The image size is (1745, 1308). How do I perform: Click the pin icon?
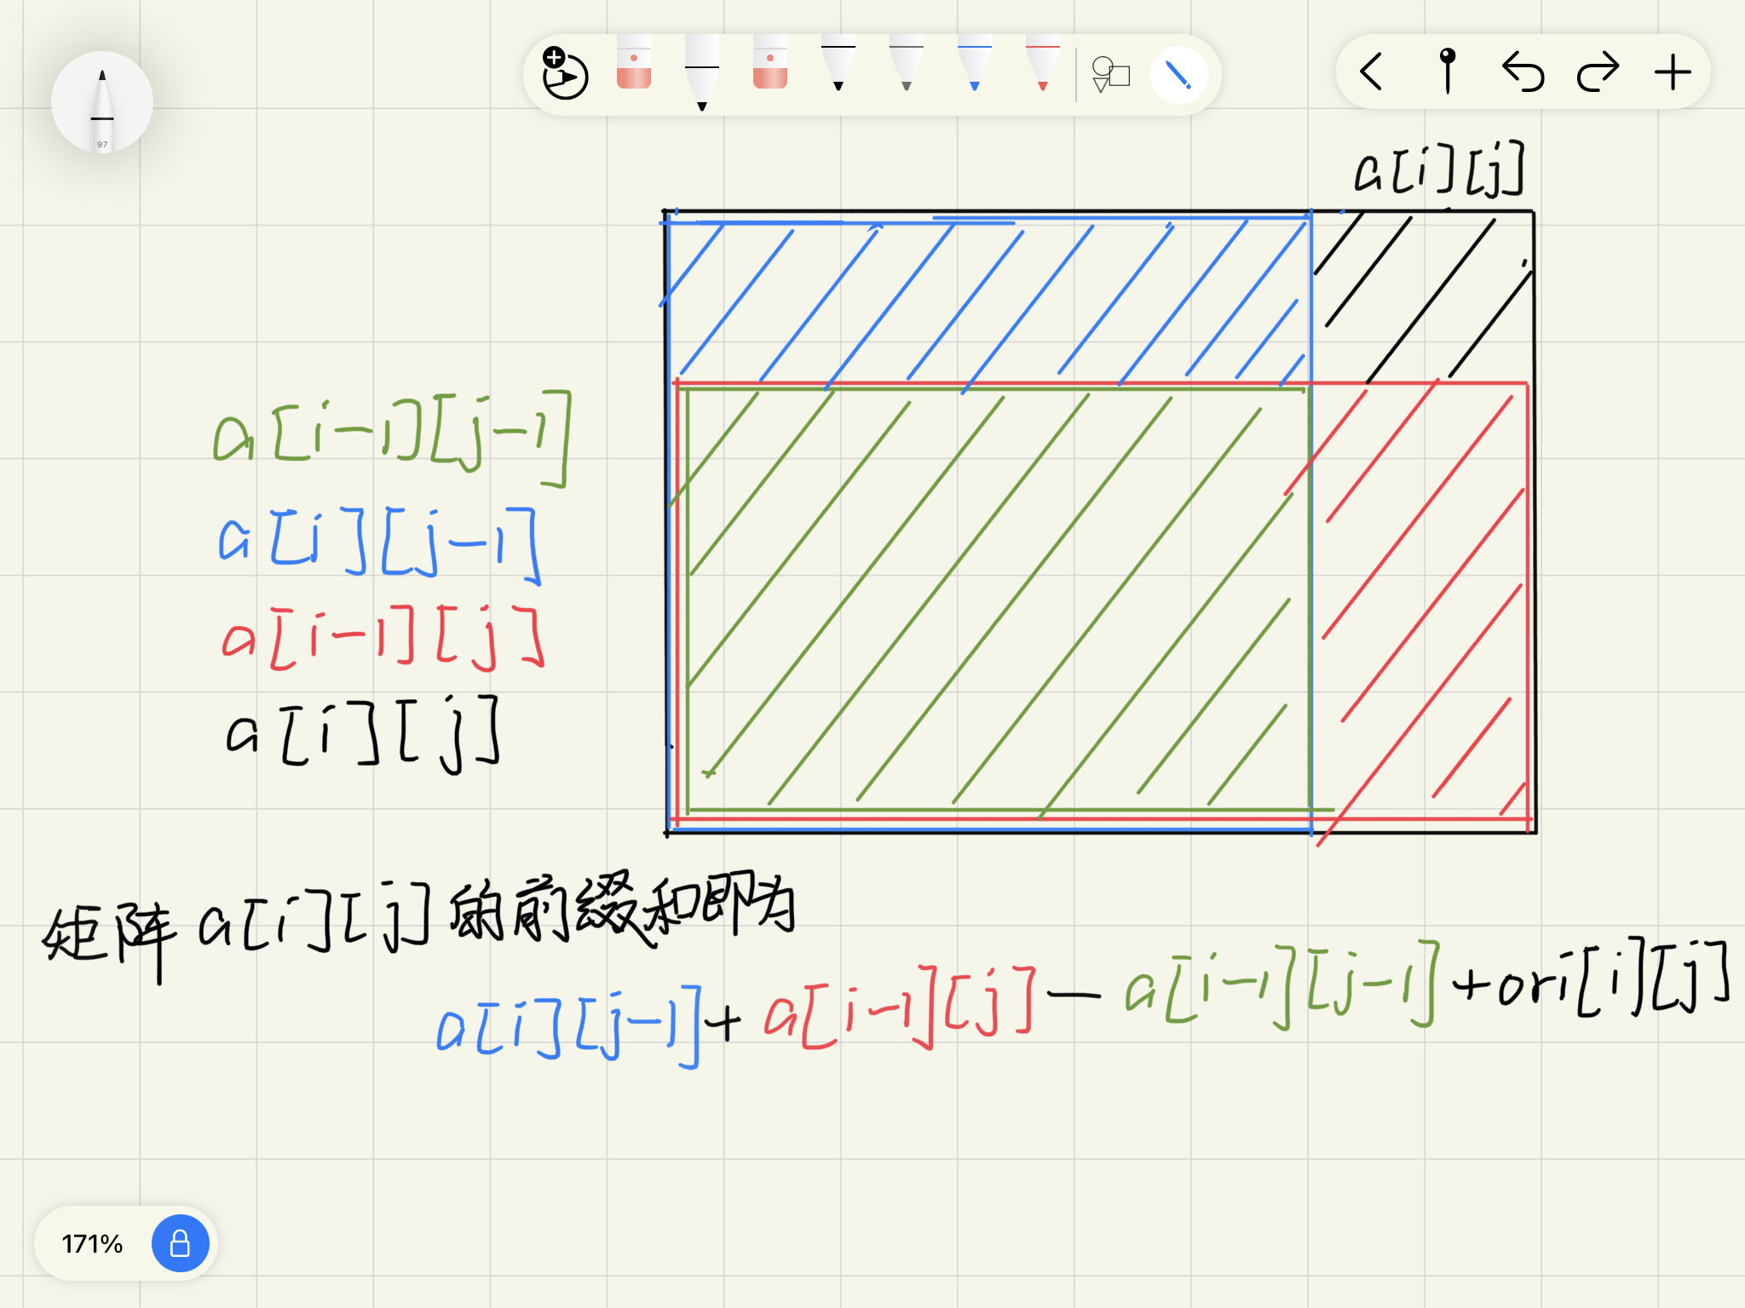point(1447,72)
